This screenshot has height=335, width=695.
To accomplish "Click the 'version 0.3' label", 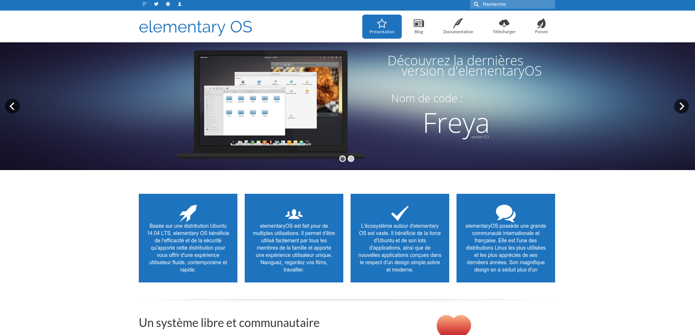I will pyautogui.click(x=480, y=137).
